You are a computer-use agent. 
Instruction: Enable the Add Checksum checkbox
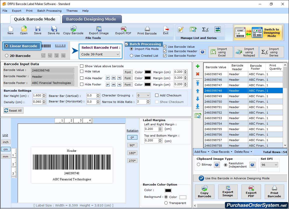tap(157, 95)
